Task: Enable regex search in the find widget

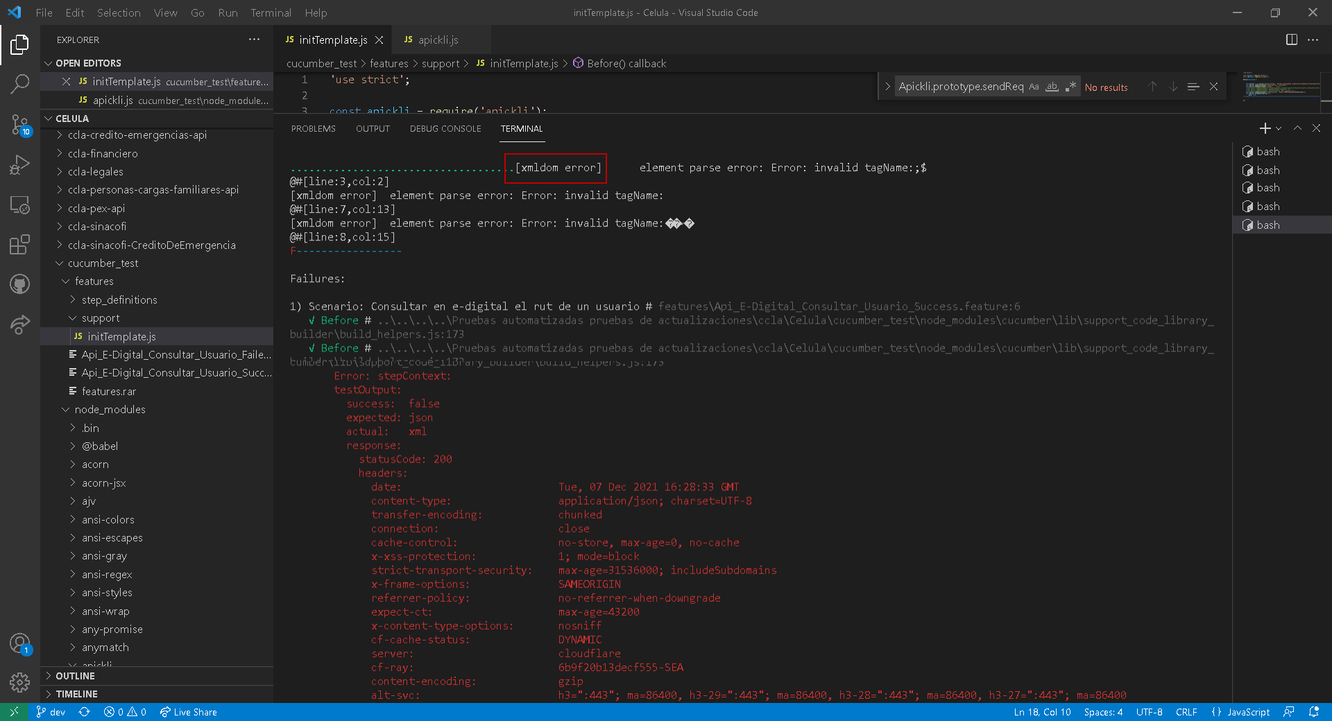Action: 1070,86
